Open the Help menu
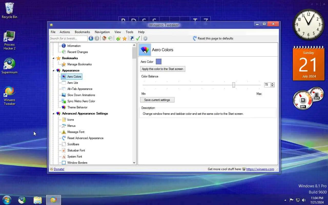This screenshot has height=205, width=328. tap(141, 32)
